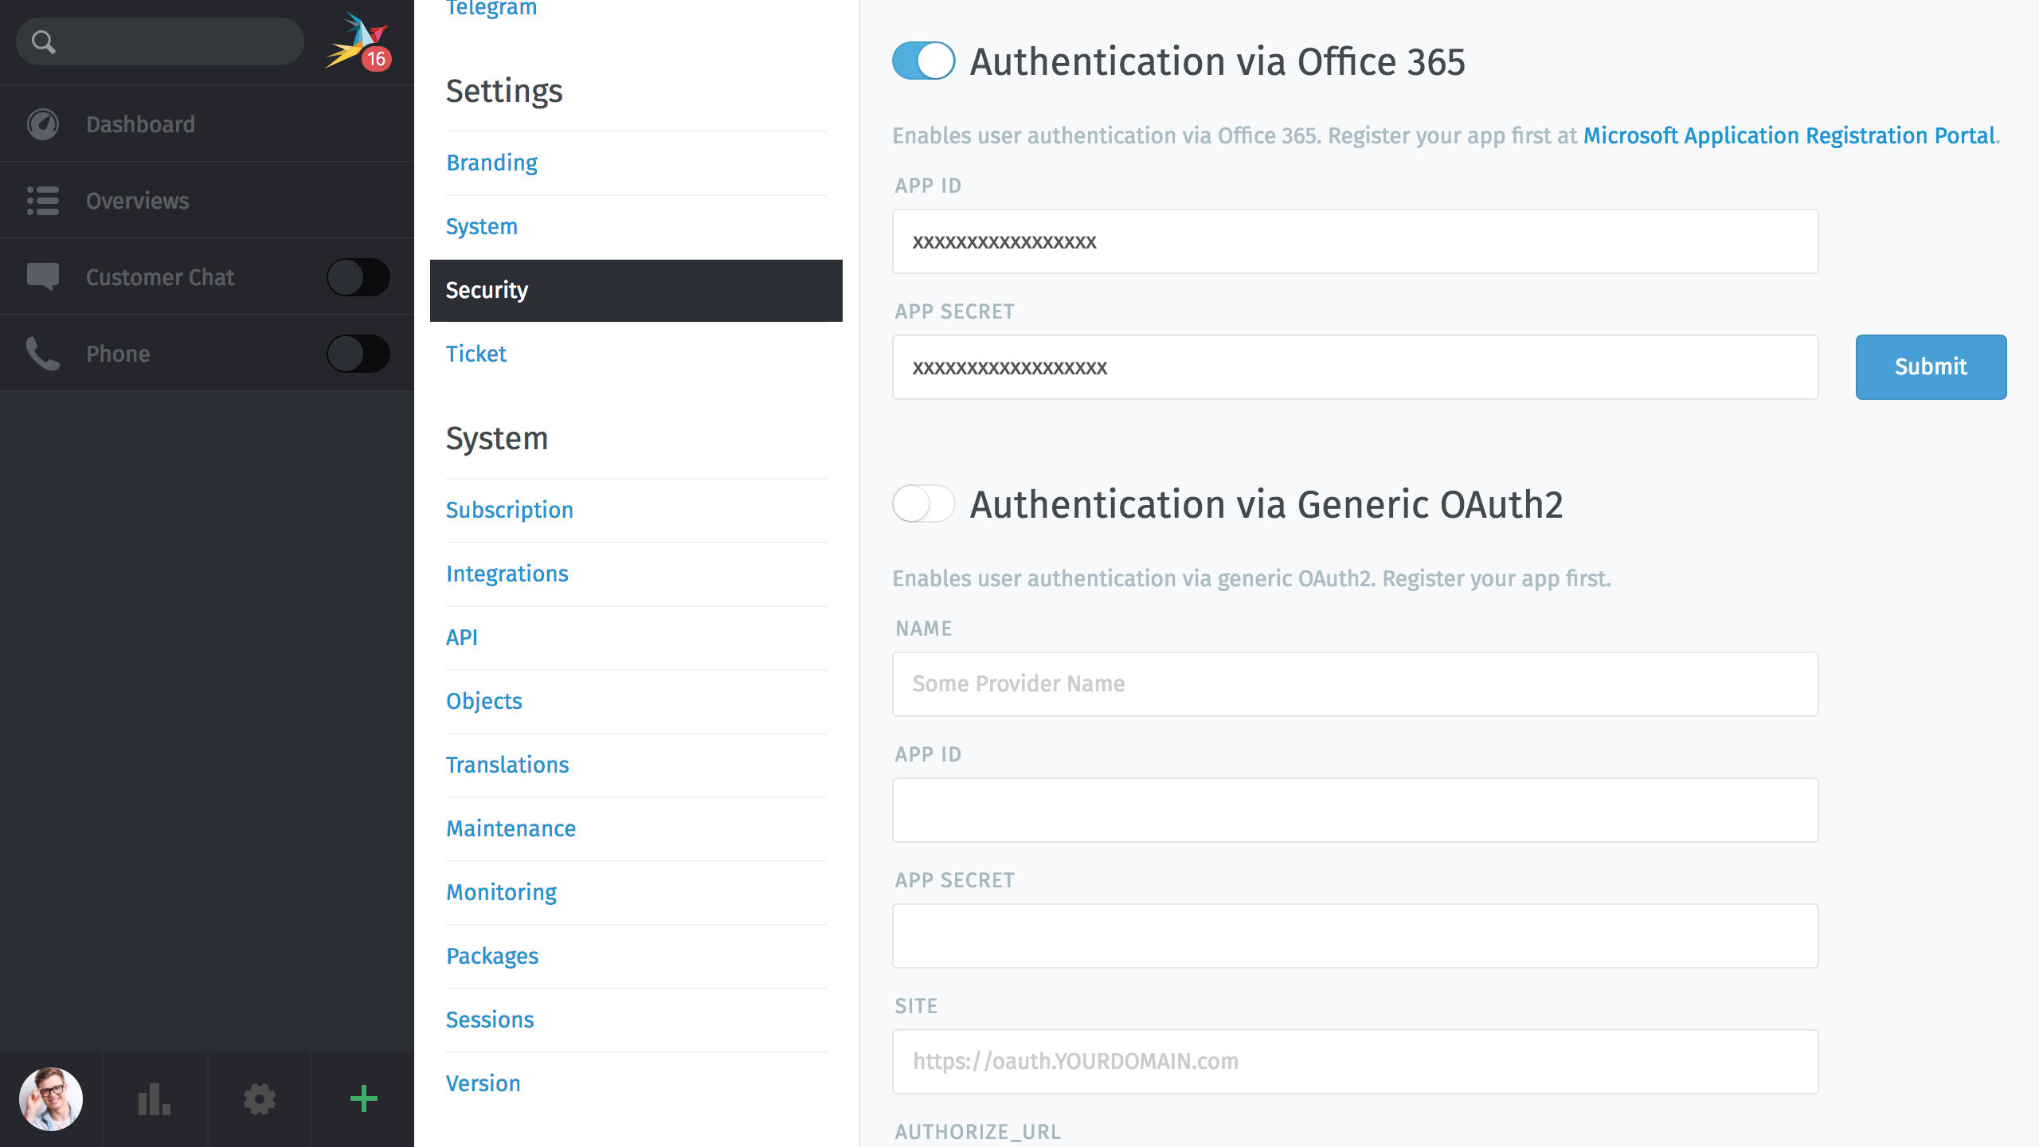Open the Subscription page
Viewport: 2039px width, 1147px height.
click(x=510, y=510)
